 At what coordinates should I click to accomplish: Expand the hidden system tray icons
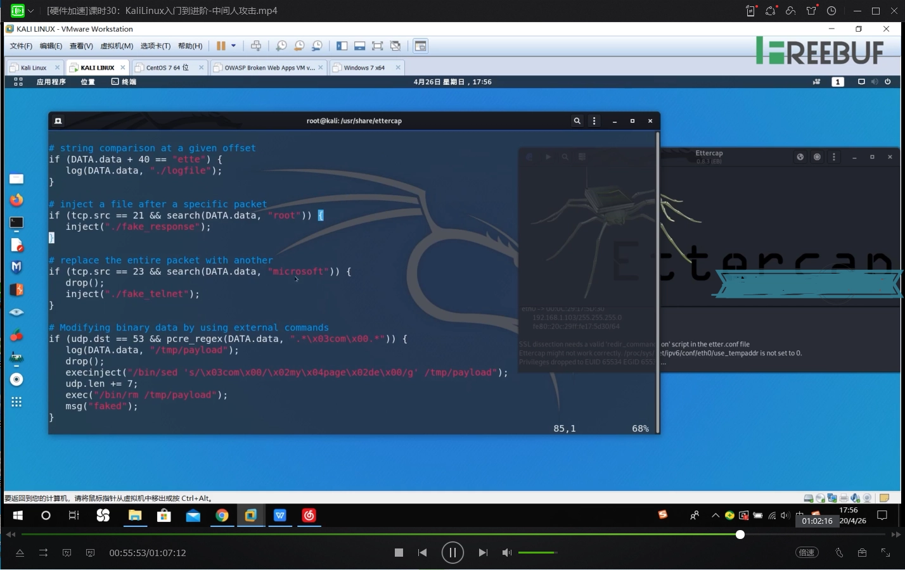pos(716,516)
